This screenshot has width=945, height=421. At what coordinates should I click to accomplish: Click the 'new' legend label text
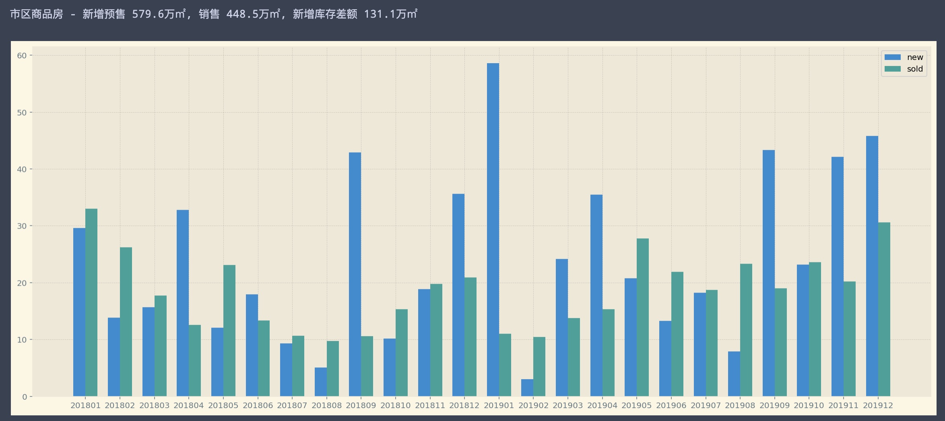[x=915, y=57]
